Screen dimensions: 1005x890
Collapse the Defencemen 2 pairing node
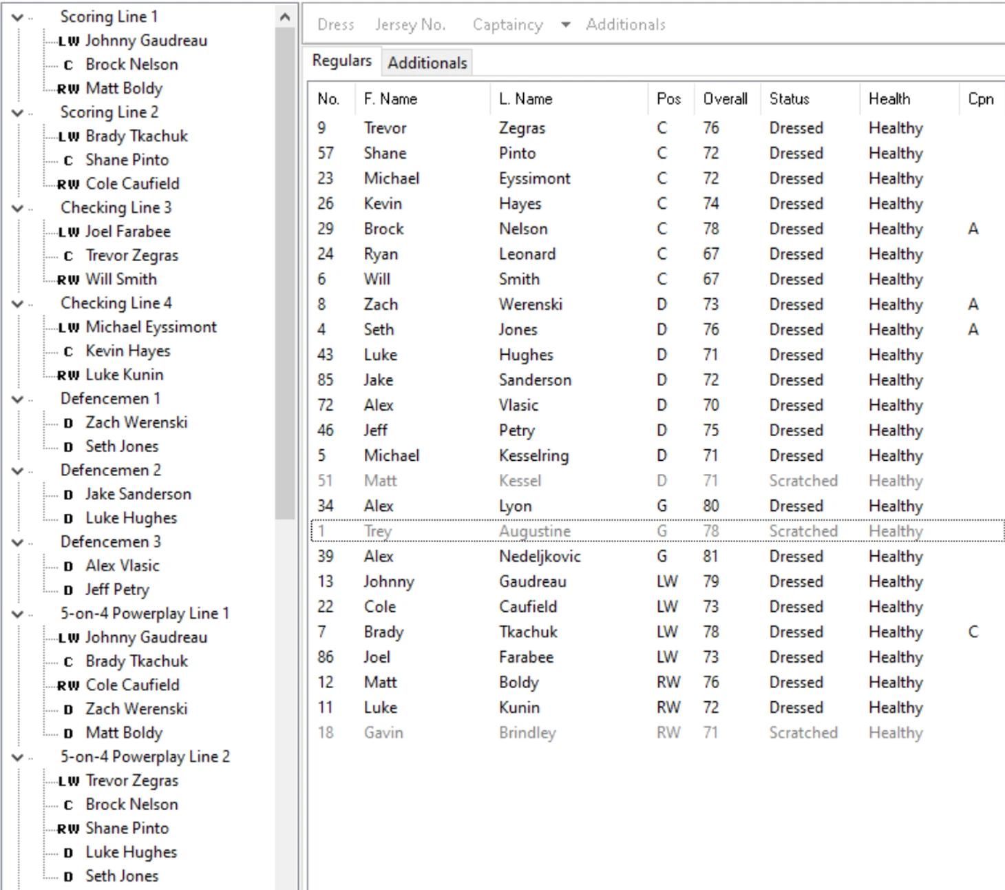(x=18, y=470)
